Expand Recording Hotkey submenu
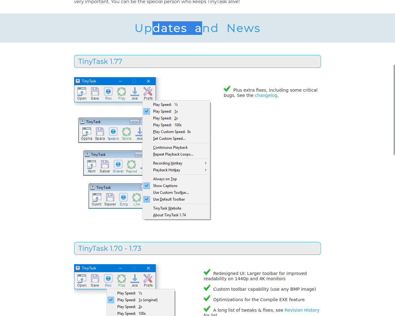 pyautogui.click(x=176, y=163)
